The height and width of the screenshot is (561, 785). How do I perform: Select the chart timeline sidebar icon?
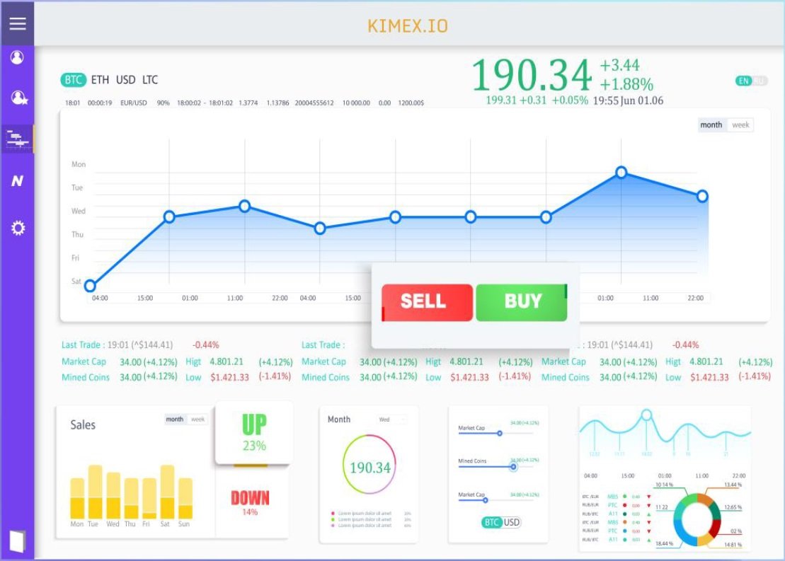click(18, 139)
